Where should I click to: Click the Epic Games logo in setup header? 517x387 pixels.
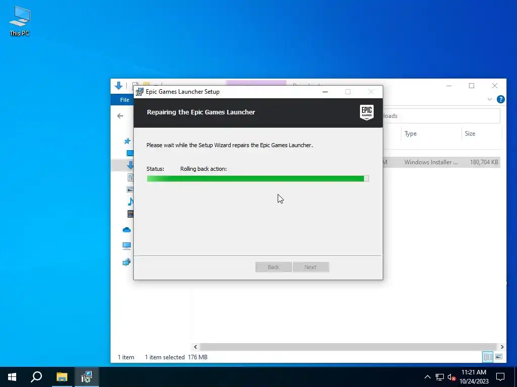[367, 112]
